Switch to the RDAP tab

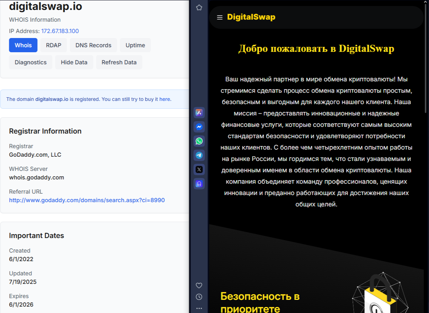(x=53, y=45)
